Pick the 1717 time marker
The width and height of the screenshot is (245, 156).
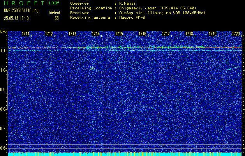coord(166,34)
